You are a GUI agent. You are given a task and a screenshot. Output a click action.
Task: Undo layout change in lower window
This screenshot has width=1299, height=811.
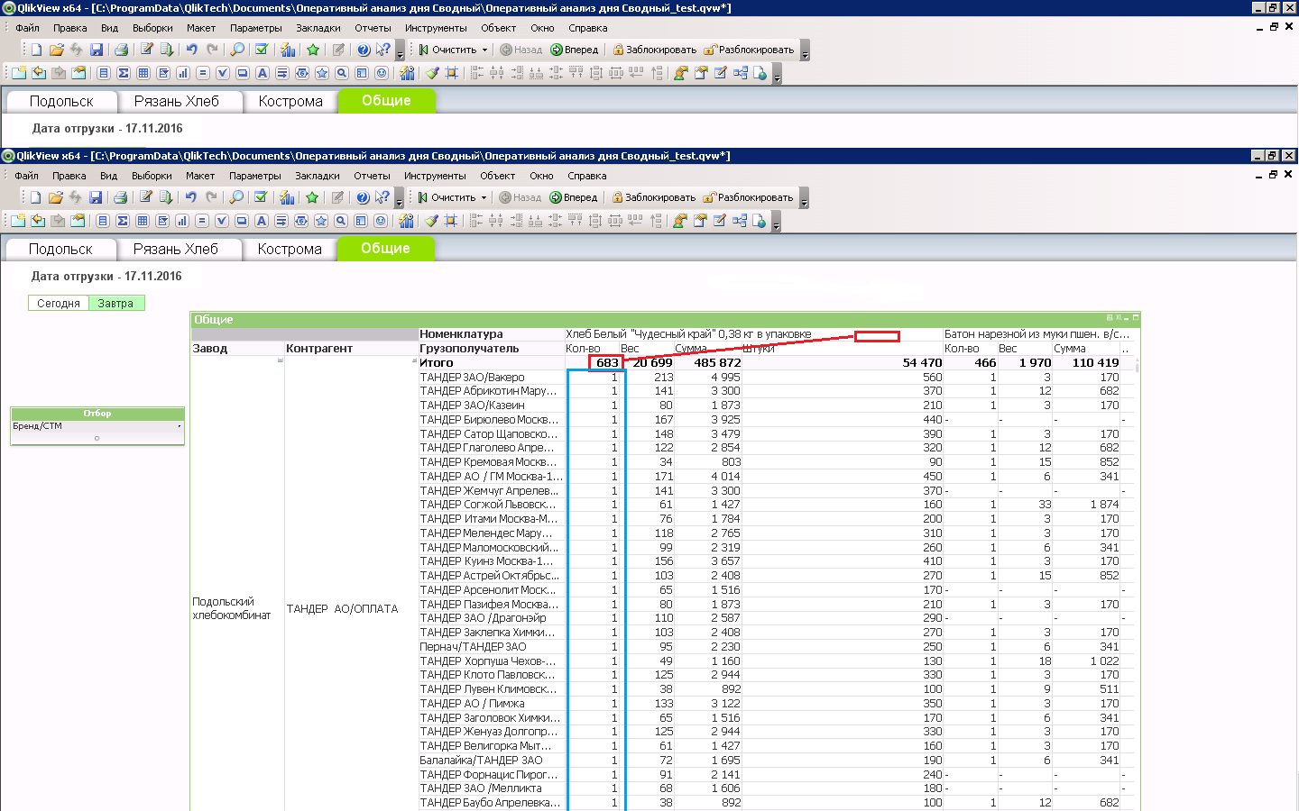tap(190, 197)
